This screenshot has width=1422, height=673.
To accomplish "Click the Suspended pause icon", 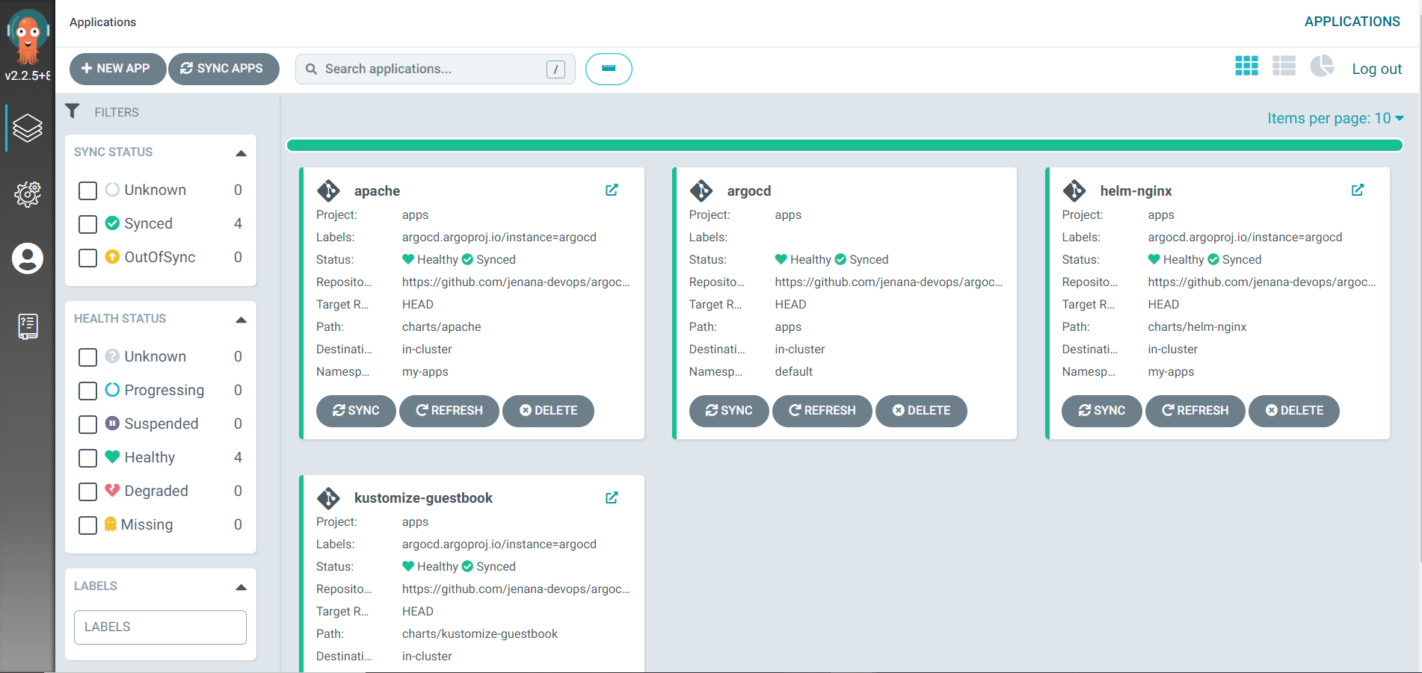I will (113, 423).
